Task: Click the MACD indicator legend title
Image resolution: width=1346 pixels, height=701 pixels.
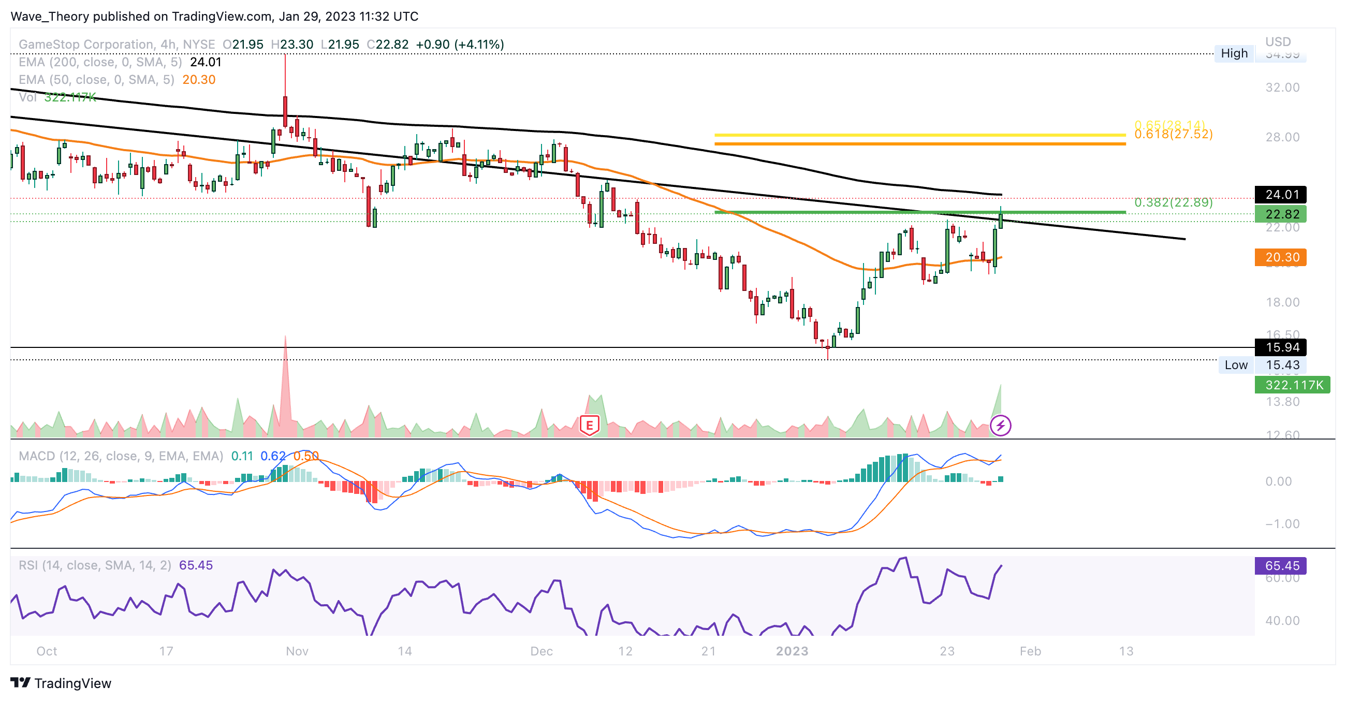Action: pyautogui.click(x=121, y=456)
